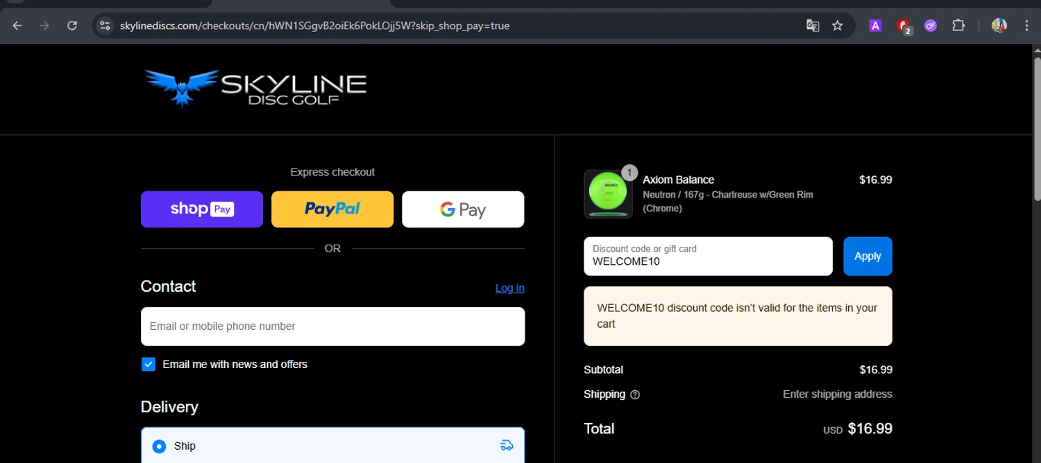Screen dimensions: 1041x463
Task: Click the Express checkout heading
Action: coord(332,173)
